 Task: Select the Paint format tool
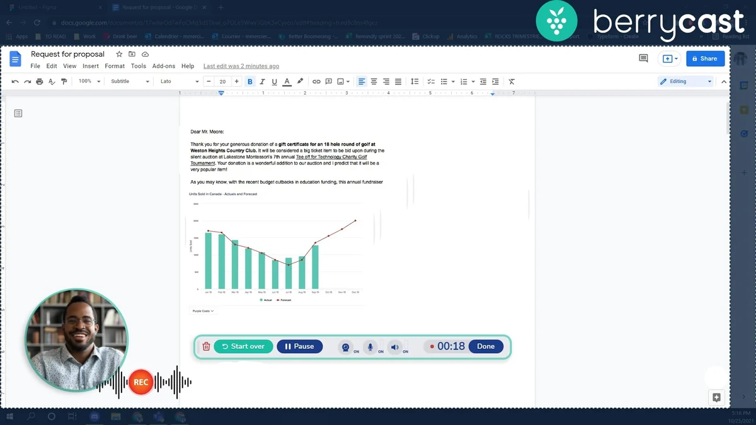[x=64, y=81]
